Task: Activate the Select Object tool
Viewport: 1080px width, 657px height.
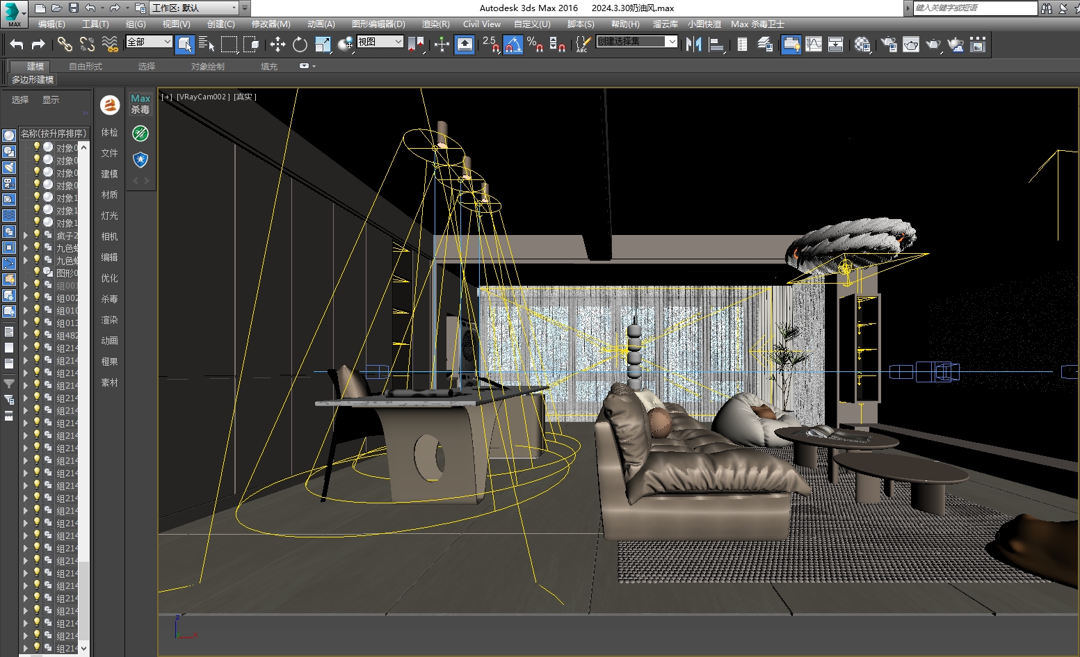Action: (x=184, y=44)
